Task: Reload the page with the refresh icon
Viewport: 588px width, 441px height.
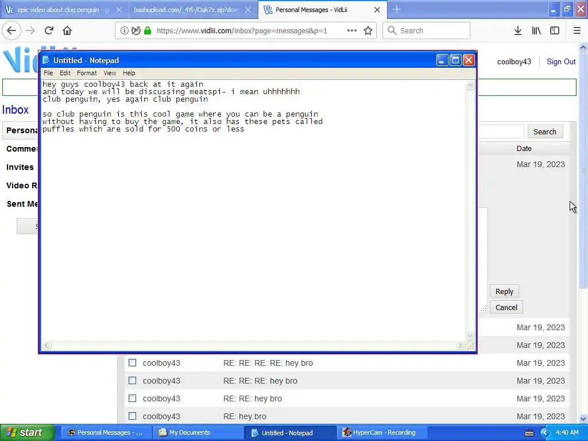Action: click(x=49, y=30)
